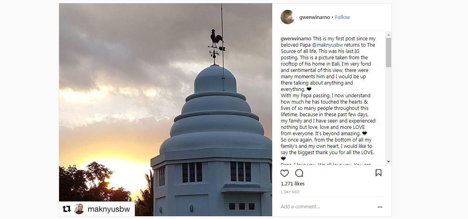View the 1,271 likes list
Image resolution: width=468 pixels, height=219 pixels.
click(292, 183)
